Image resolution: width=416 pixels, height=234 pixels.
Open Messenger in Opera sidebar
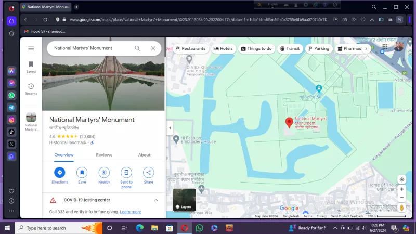[x=11, y=83]
